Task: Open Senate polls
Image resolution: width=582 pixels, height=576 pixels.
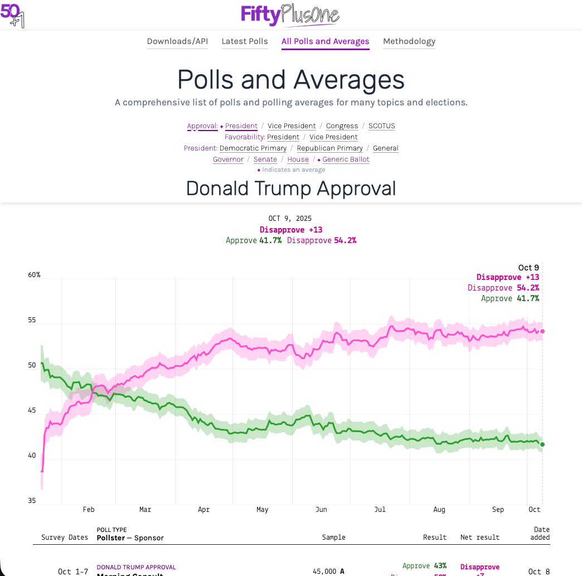Action: tap(265, 159)
